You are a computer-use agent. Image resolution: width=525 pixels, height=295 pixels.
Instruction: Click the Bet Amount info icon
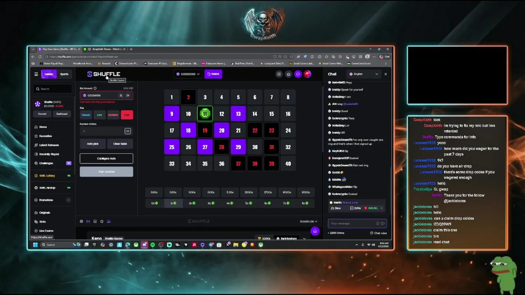pyautogui.click(x=95, y=88)
